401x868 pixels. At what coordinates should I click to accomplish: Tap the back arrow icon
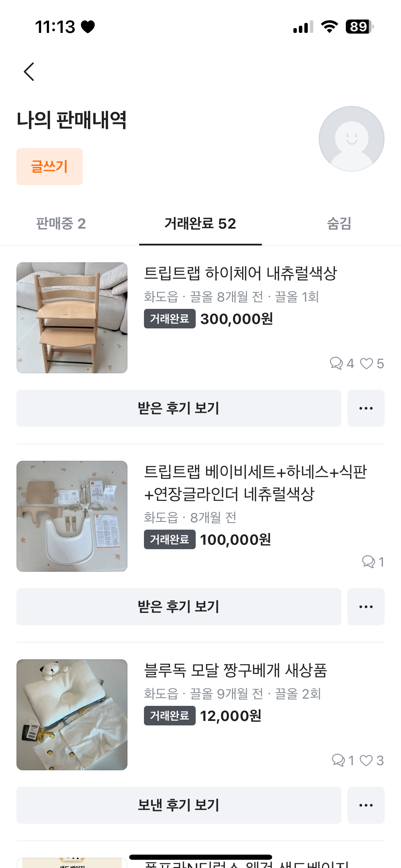(x=29, y=72)
